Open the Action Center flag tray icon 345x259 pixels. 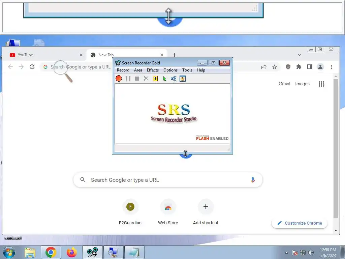295,253
